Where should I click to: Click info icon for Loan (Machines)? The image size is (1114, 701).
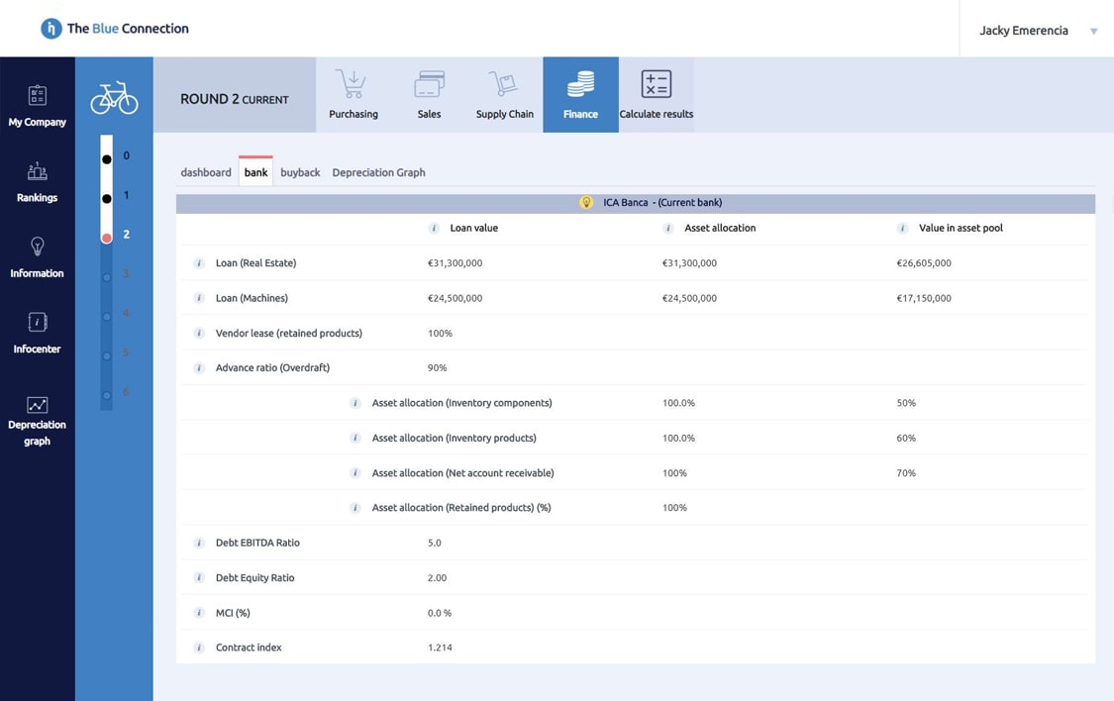coord(199,298)
